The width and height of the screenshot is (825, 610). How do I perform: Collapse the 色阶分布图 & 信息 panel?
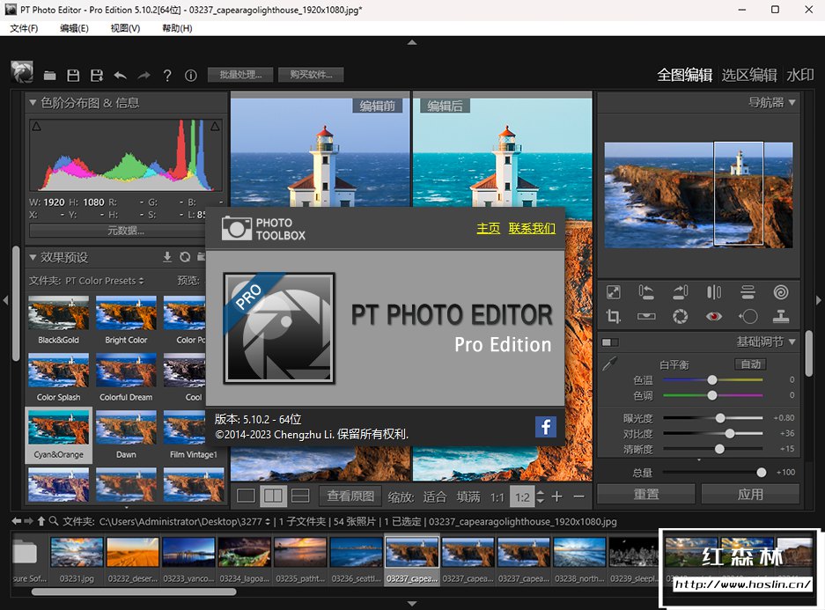33,103
